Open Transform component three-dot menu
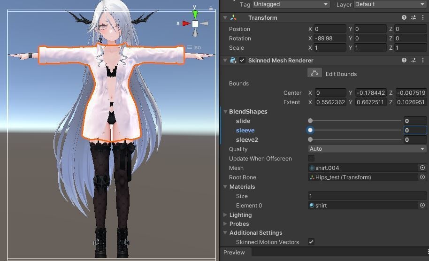 click(x=423, y=17)
